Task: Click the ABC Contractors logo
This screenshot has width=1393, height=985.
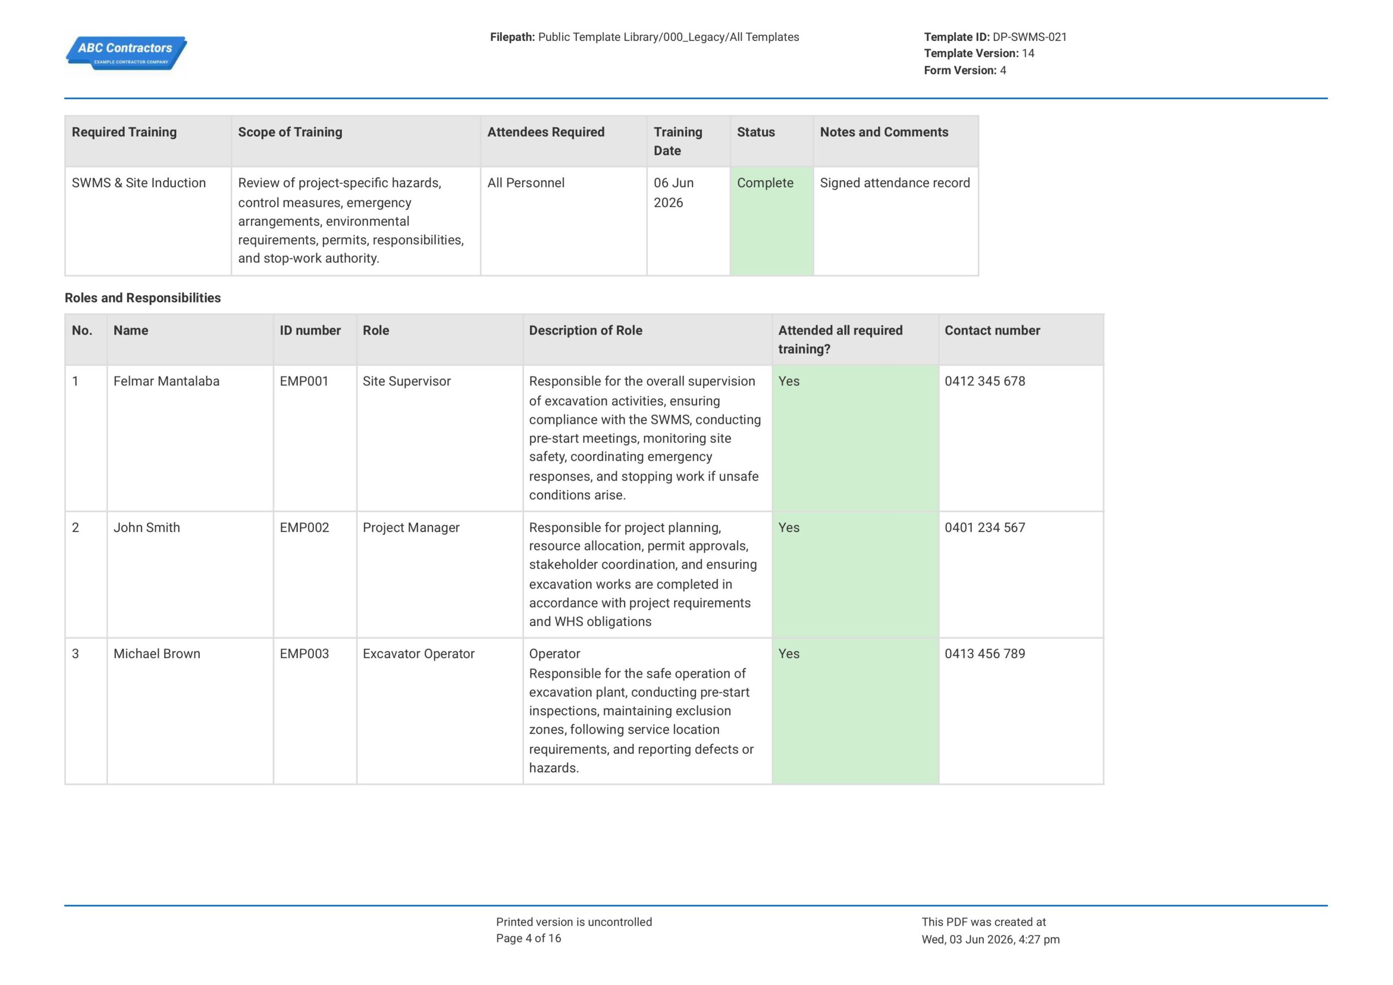Action: (126, 53)
